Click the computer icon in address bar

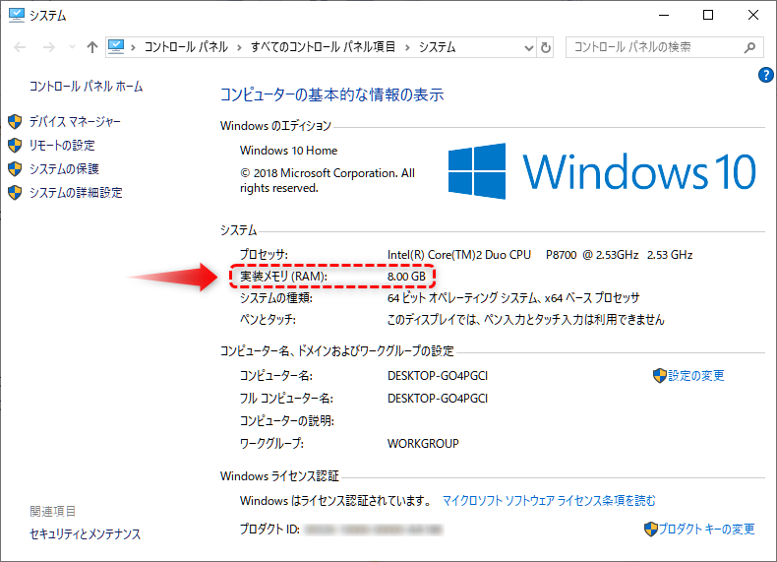(116, 47)
